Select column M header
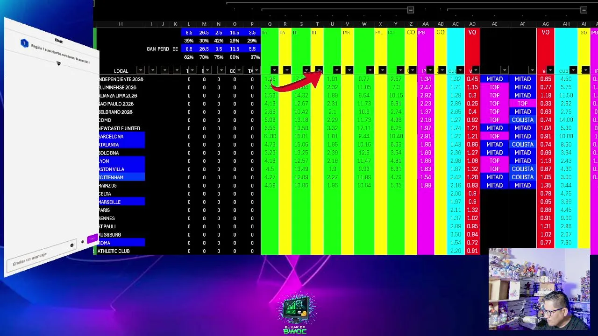This screenshot has height=336, width=598. coord(204,24)
